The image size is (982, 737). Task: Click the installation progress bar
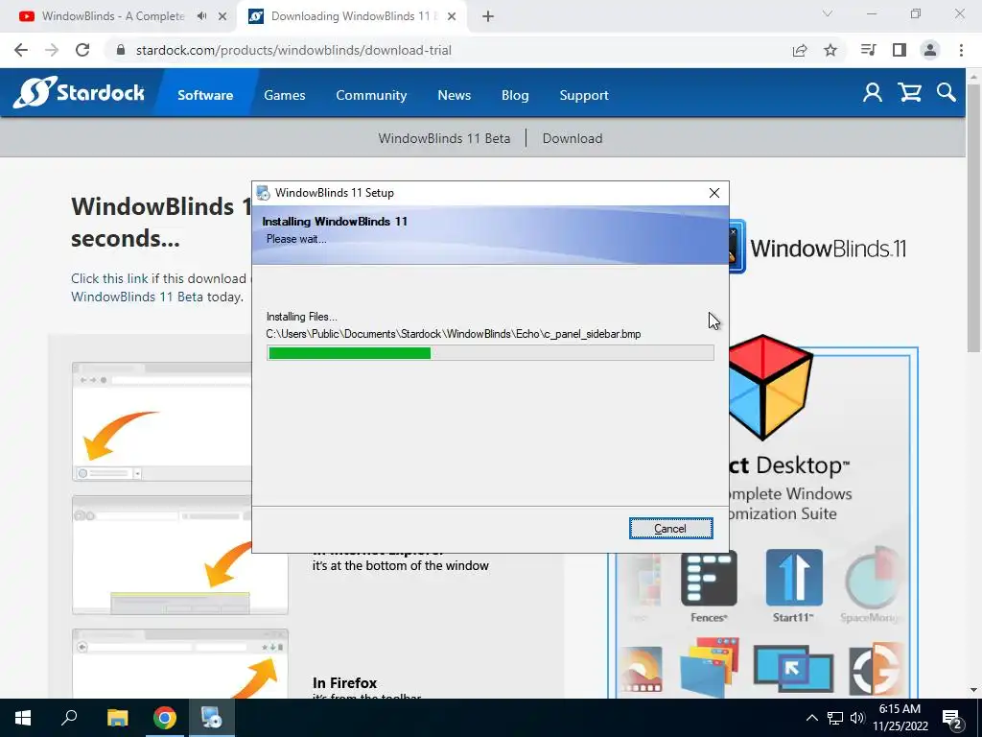pyautogui.click(x=490, y=353)
